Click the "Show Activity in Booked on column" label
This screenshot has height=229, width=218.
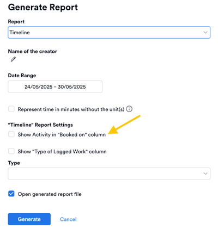(x=62, y=134)
